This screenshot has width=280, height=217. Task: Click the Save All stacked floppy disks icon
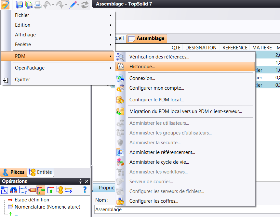[28, 5]
